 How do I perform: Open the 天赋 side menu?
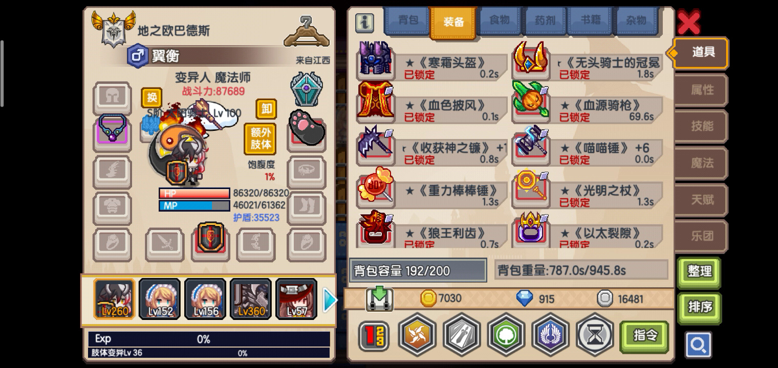coord(702,199)
